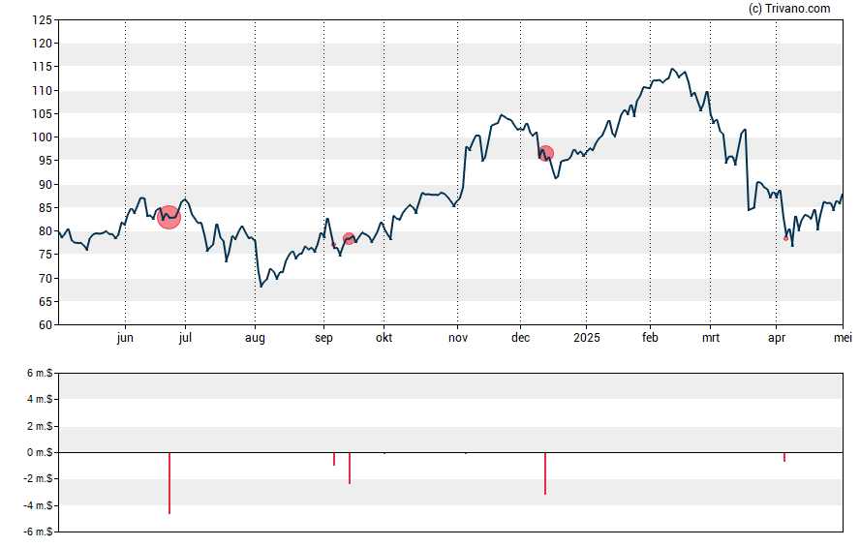
Task: Click the December red volume bar
Action: 545,473
